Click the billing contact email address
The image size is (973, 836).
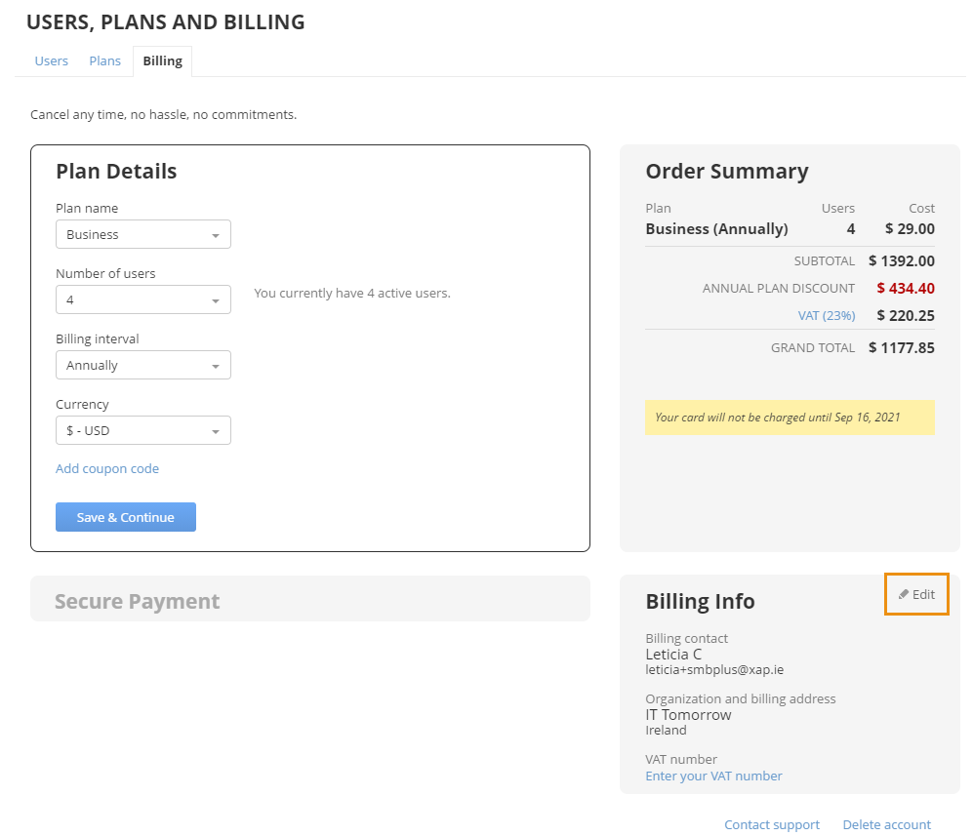tap(714, 670)
